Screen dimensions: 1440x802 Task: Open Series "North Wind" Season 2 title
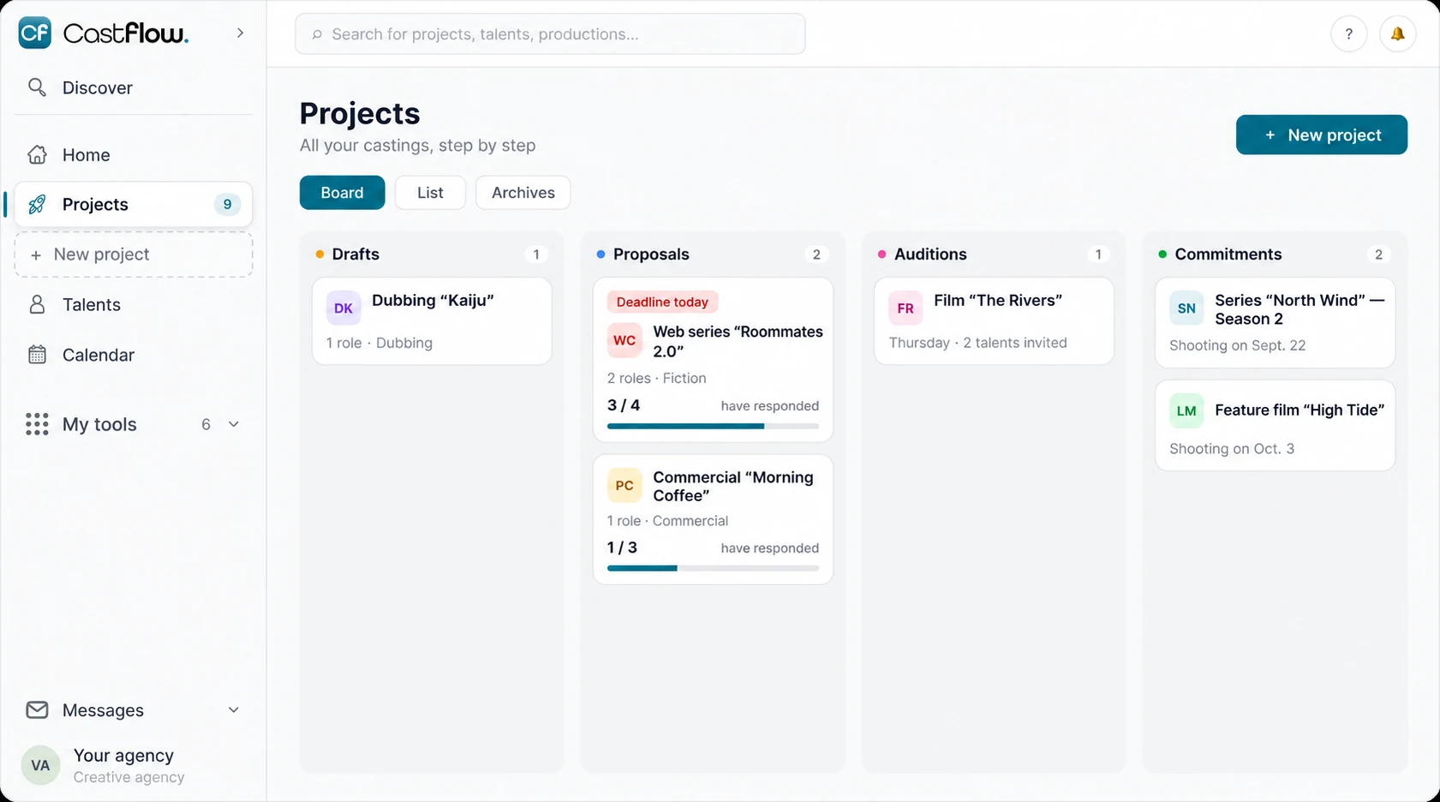[x=1300, y=309]
